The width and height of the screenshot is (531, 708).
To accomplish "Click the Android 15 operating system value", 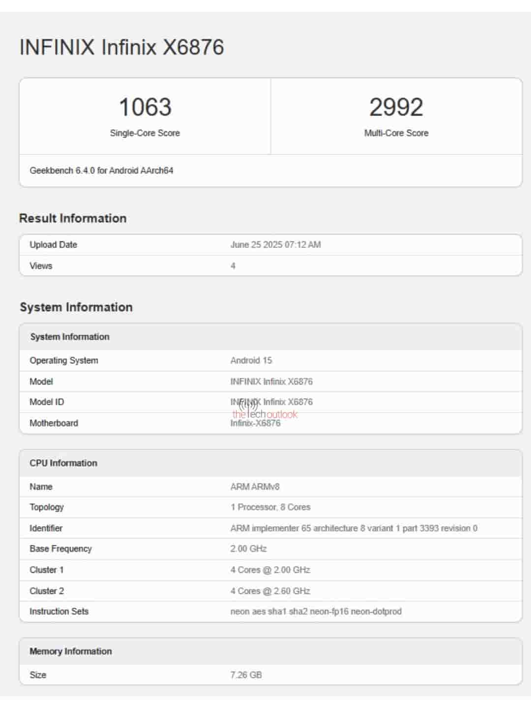I will click(x=251, y=360).
